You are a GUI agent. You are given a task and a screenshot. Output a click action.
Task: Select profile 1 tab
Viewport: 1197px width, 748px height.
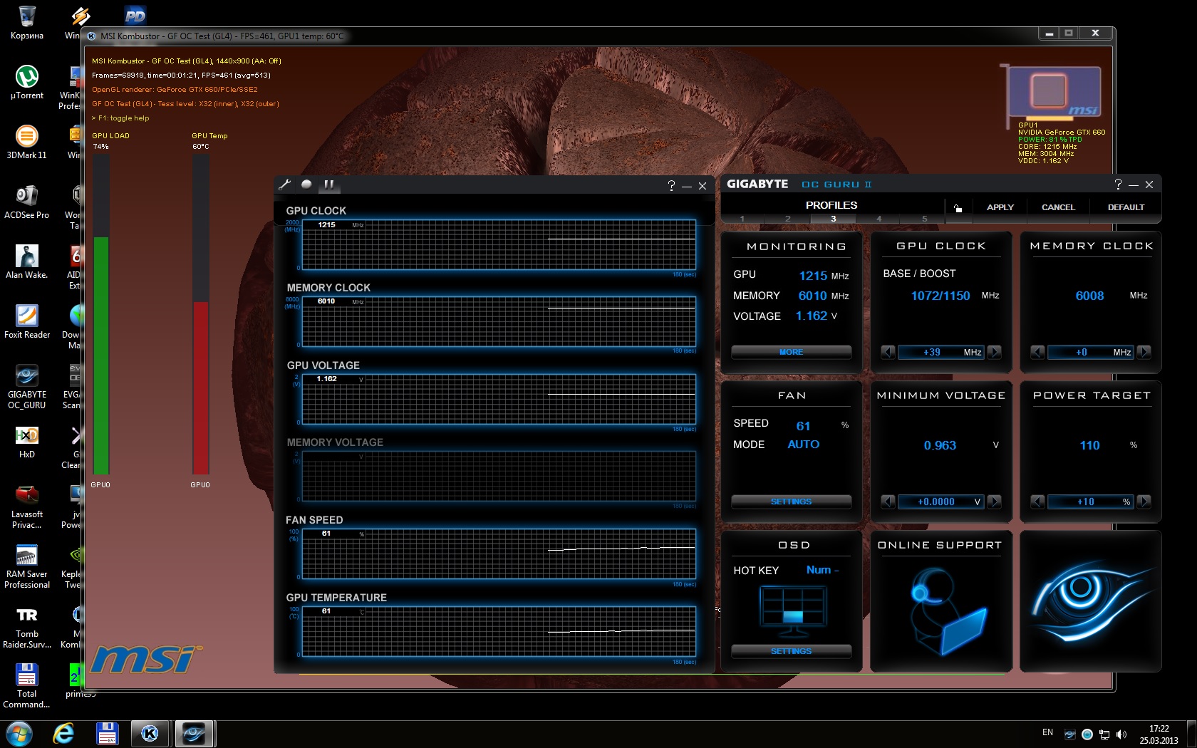(x=742, y=219)
